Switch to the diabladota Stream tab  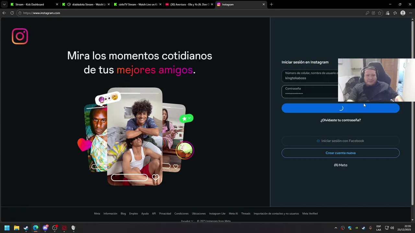[86, 5]
